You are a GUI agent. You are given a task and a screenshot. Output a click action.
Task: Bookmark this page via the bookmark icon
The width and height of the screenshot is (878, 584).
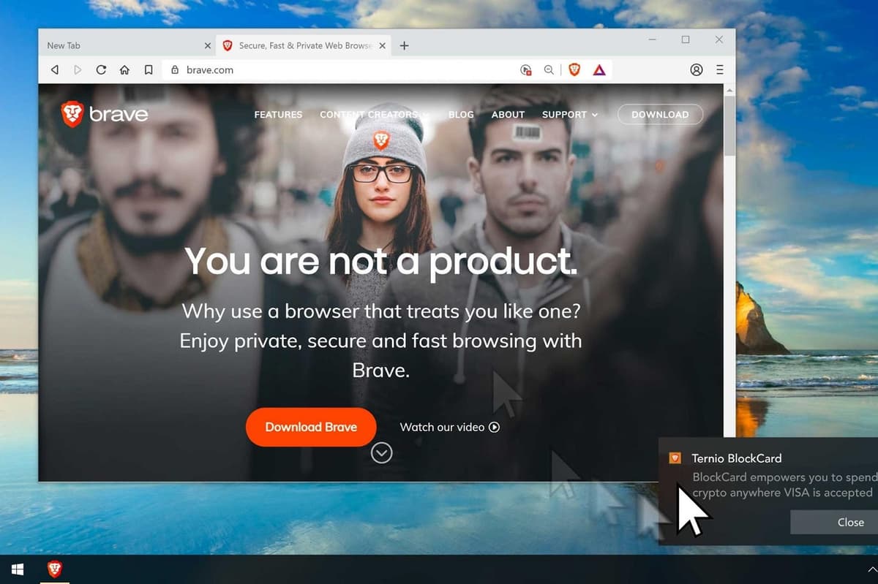(x=148, y=69)
